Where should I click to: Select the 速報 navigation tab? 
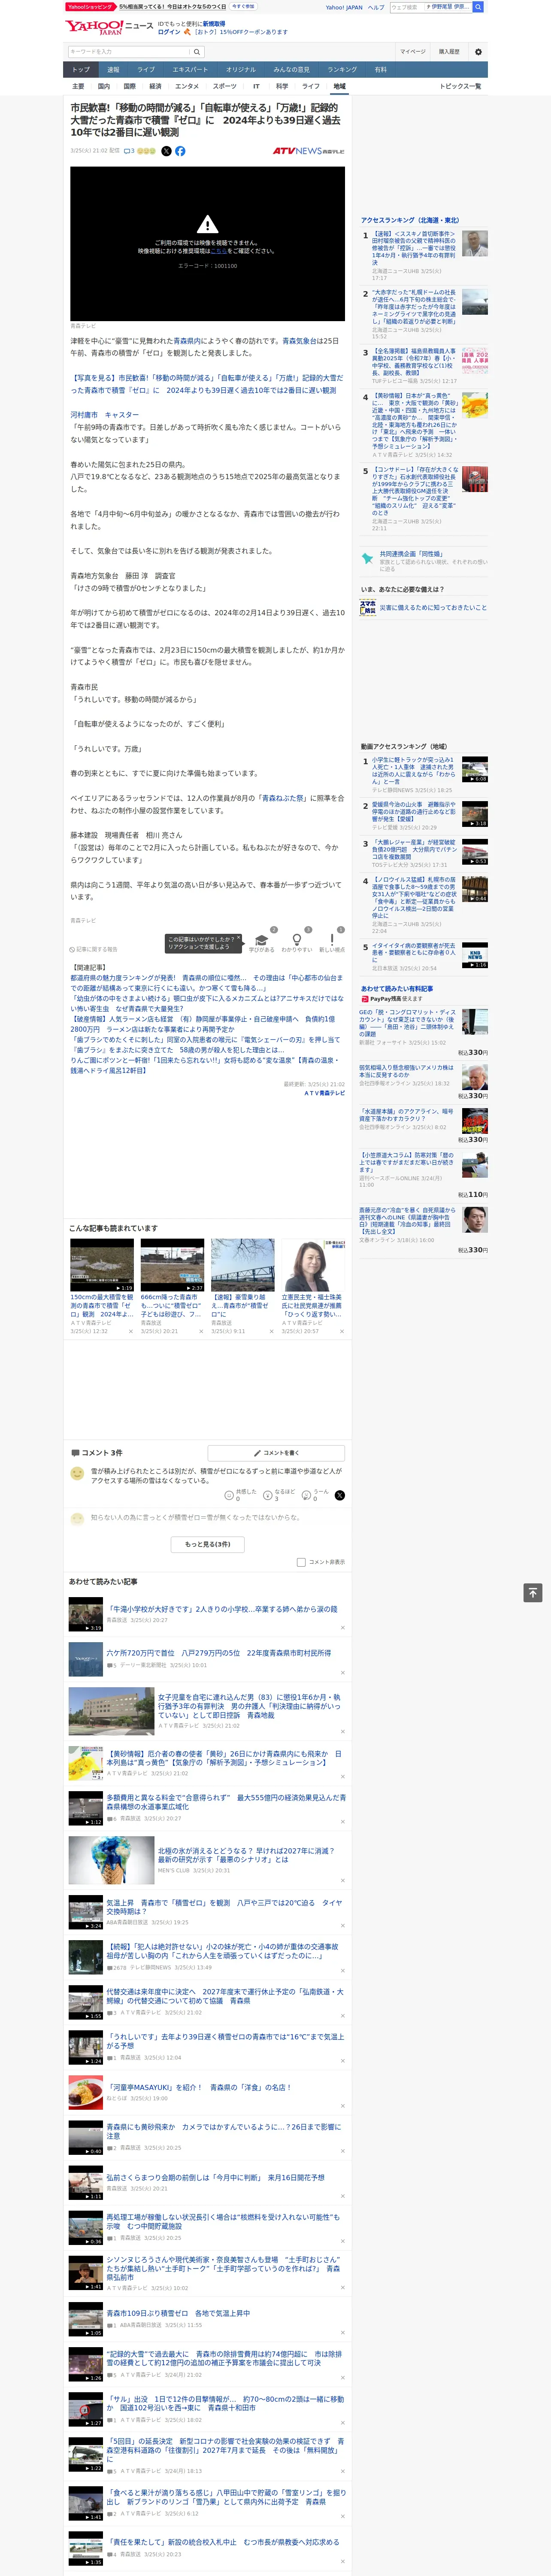(113, 69)
